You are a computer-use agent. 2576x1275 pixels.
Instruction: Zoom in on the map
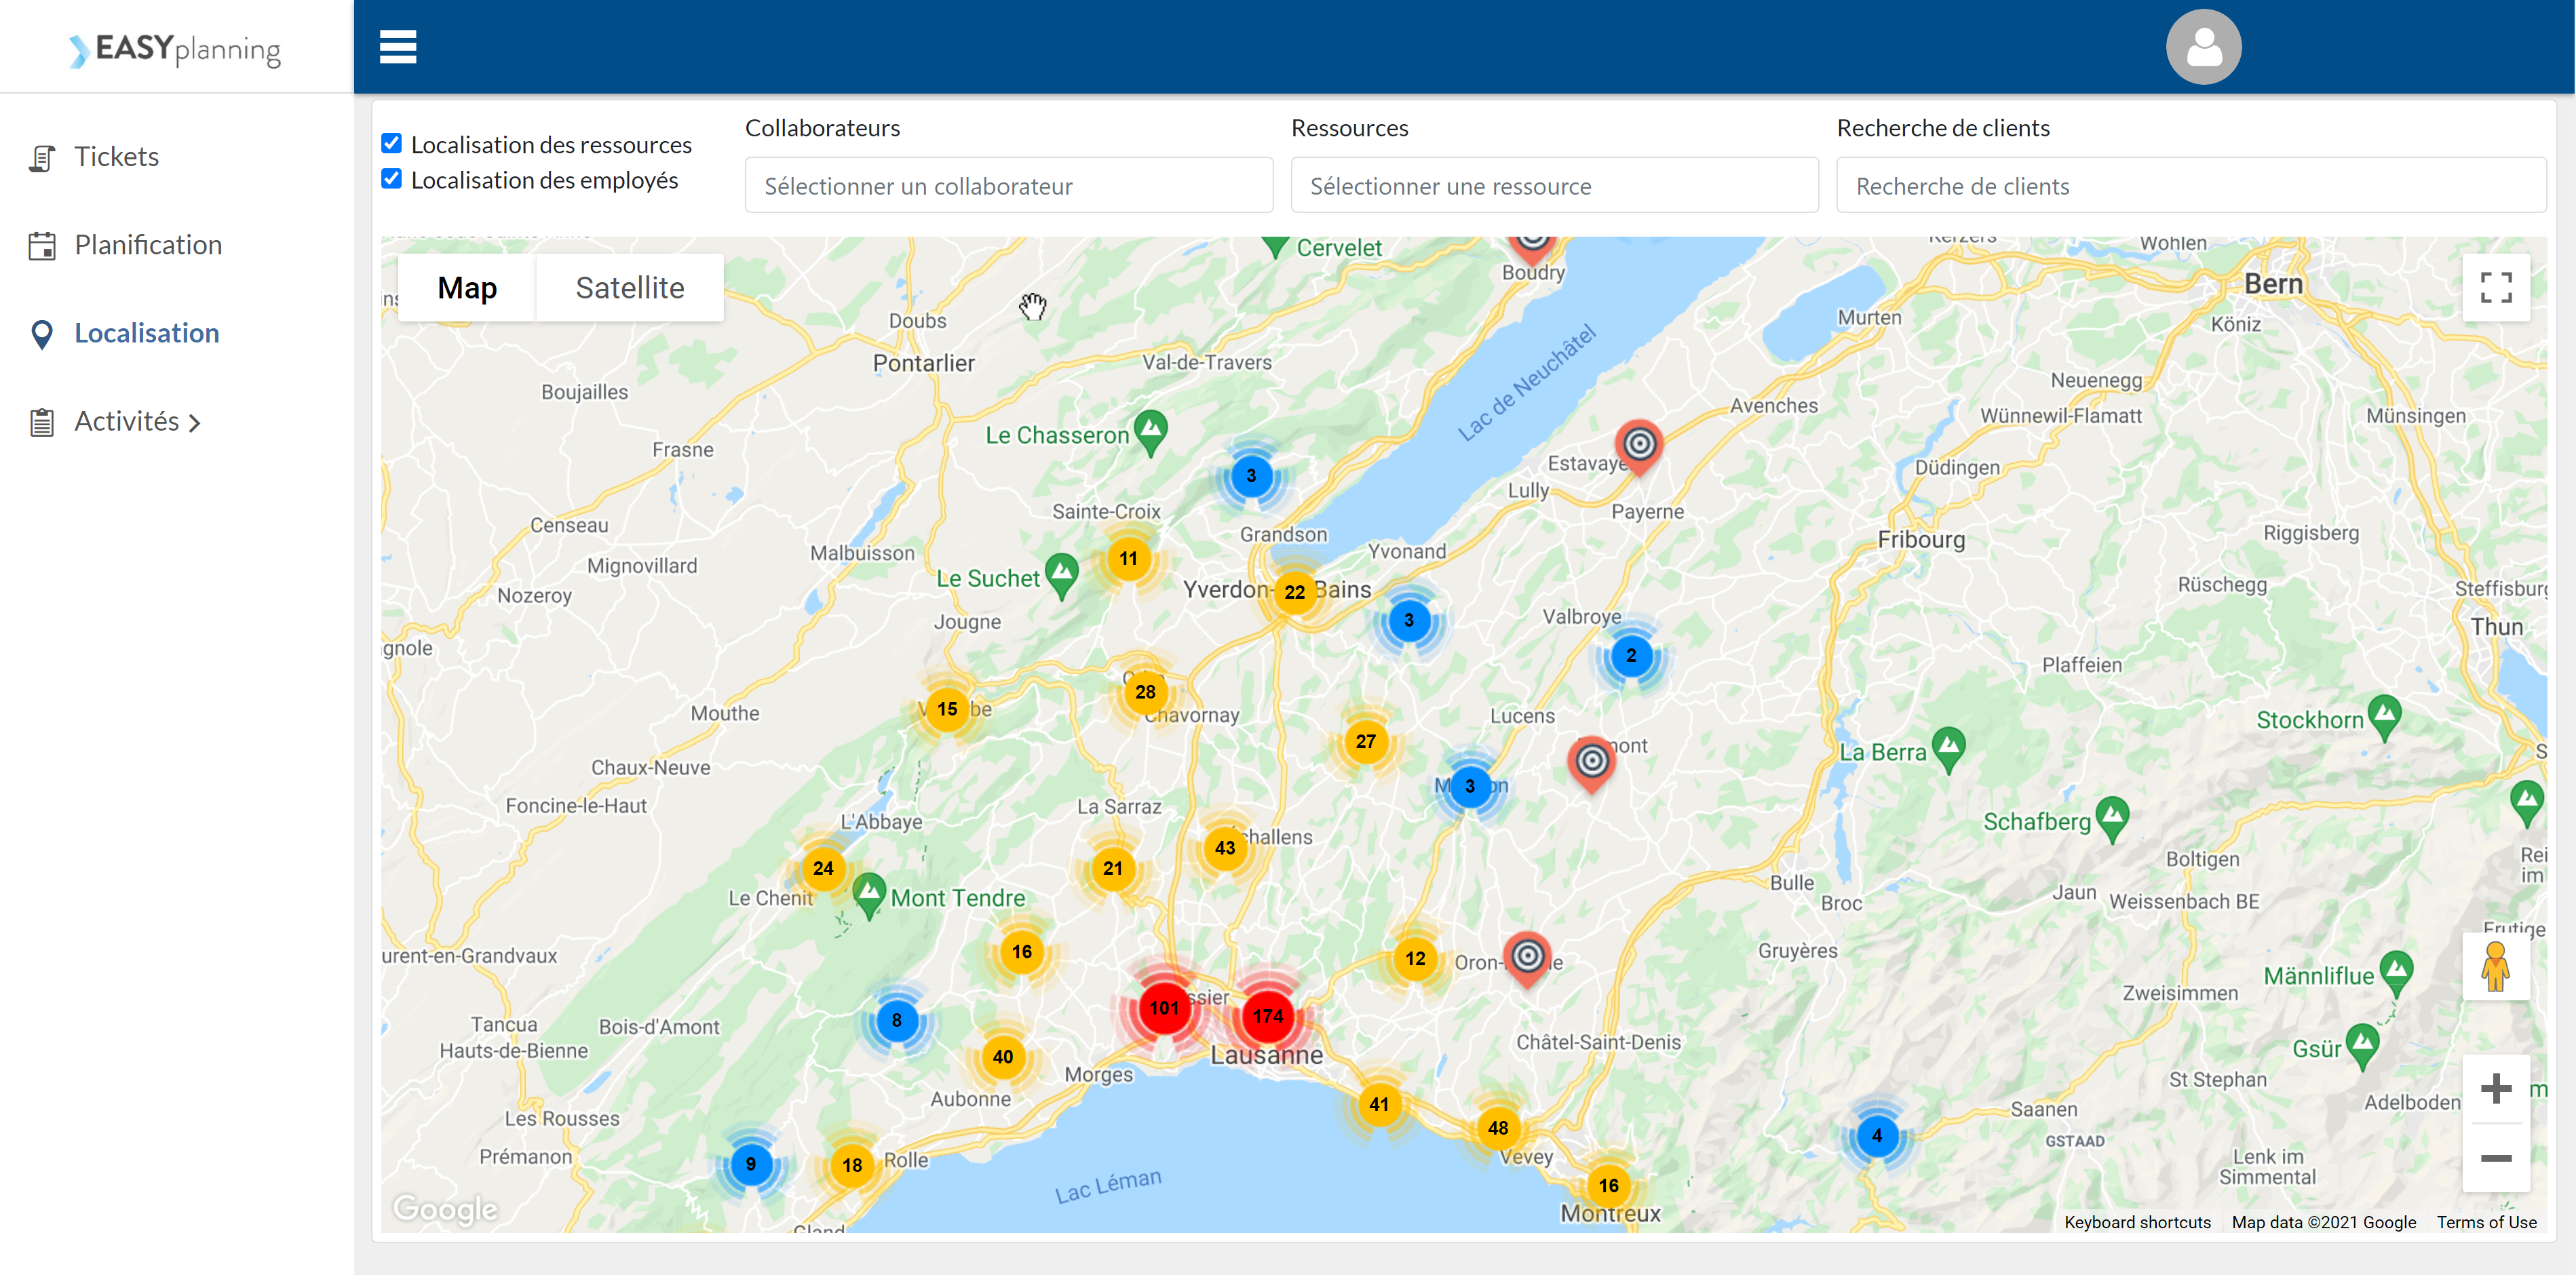(2496, 1089)
